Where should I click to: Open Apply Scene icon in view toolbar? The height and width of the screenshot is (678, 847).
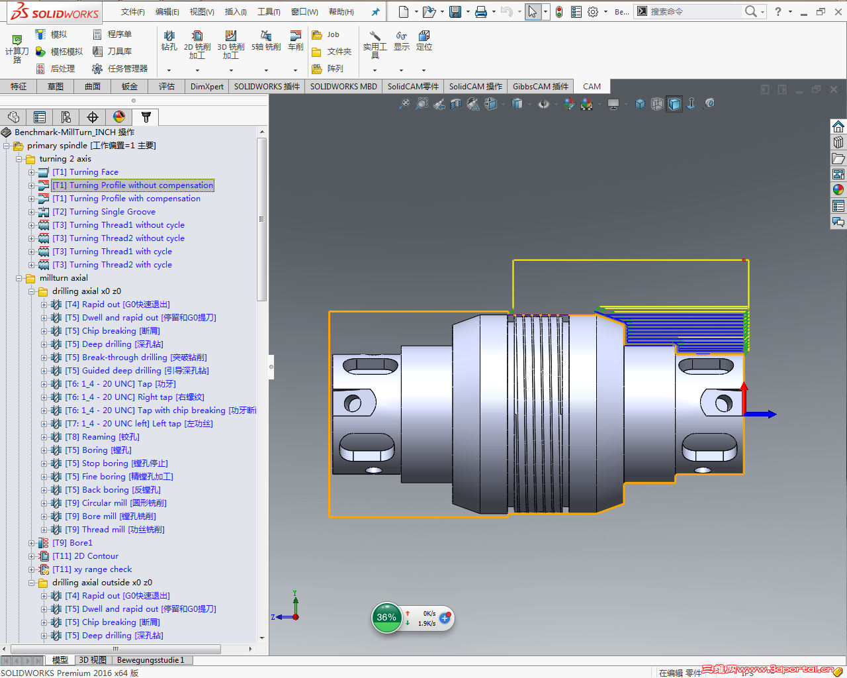586,104
